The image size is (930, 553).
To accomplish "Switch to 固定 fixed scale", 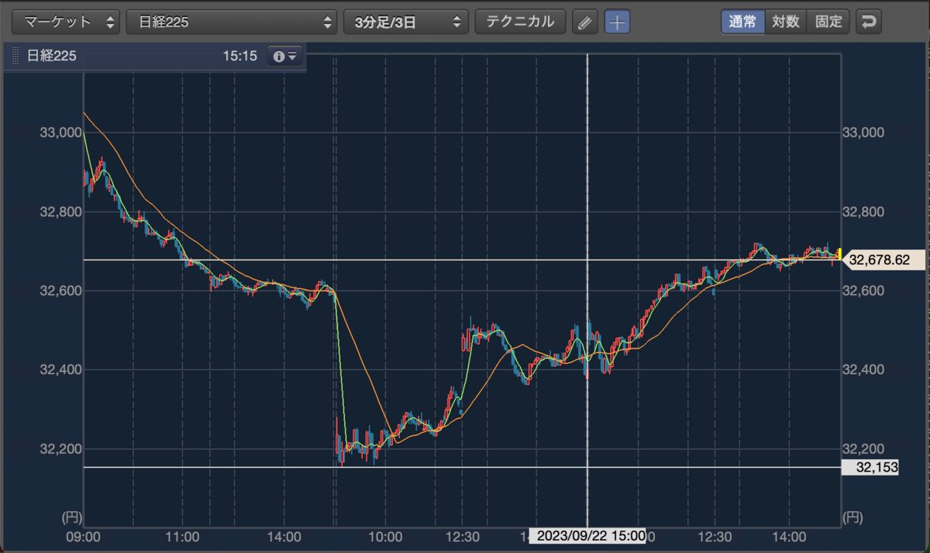I will point(828,22).
